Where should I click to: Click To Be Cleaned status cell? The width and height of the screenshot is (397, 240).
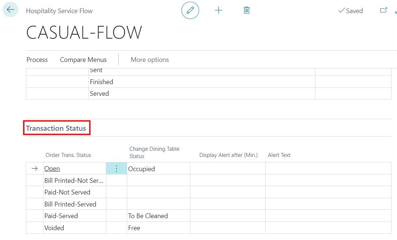(158, 216)
